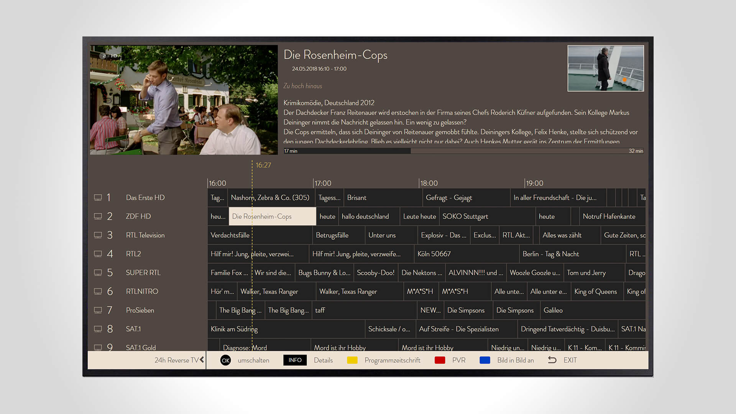Click 24h Reverse TV arrow icon
This screenshot has height=414, width=736.
coord(201,360)
